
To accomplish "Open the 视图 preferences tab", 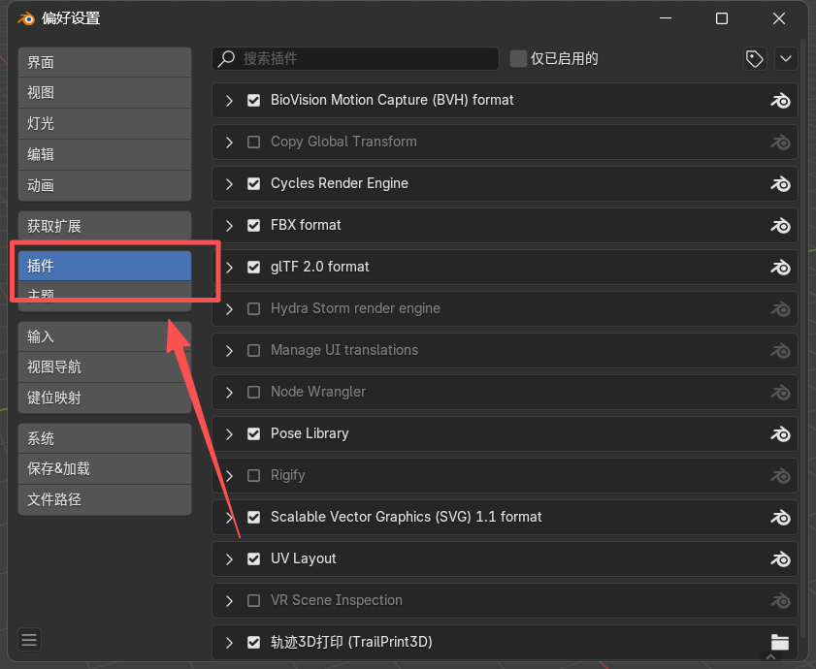I will (105, 93).
